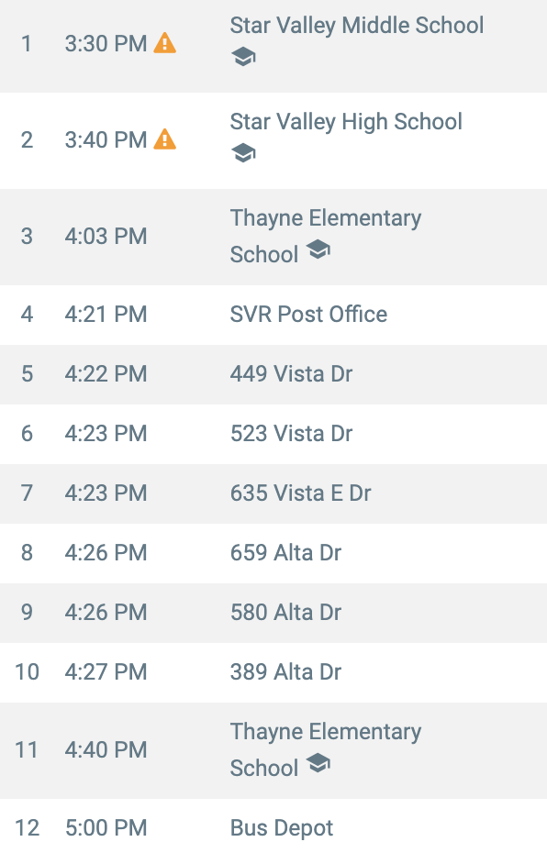Click the 4:03 PM arrival time
547x864 pixels.
(x=106, y=237)
